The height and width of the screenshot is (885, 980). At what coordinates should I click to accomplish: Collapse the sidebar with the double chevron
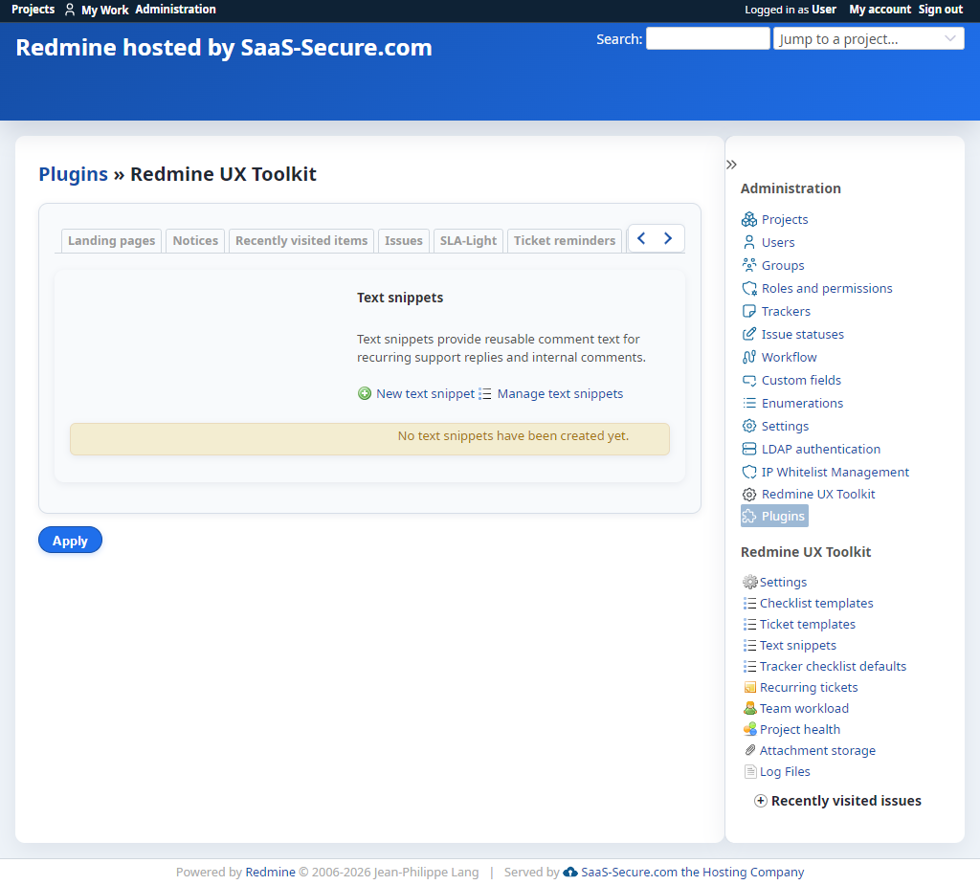click(x=731, y=165)
